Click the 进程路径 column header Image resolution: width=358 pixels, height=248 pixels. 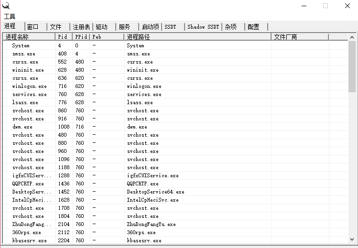click(x=196, y=37)
